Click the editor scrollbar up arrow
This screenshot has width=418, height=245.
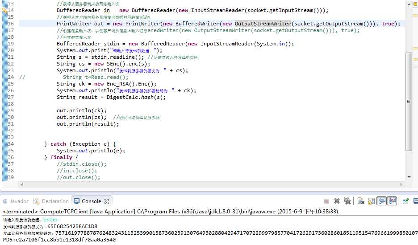409,4
